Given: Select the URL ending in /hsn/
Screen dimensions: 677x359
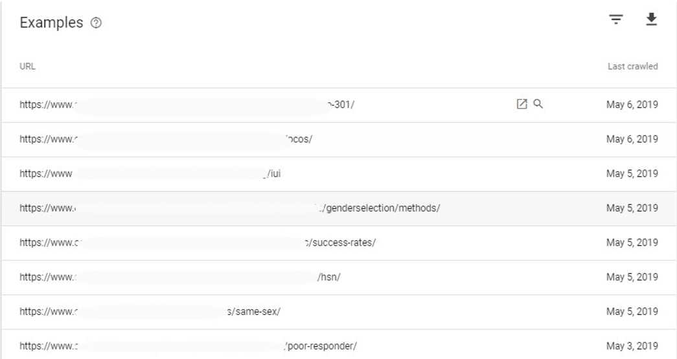Looking at the screenshot, I should pos(179,277).
